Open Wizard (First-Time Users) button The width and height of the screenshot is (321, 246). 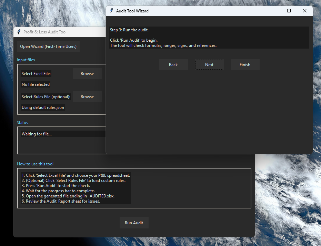pos(48,47)
